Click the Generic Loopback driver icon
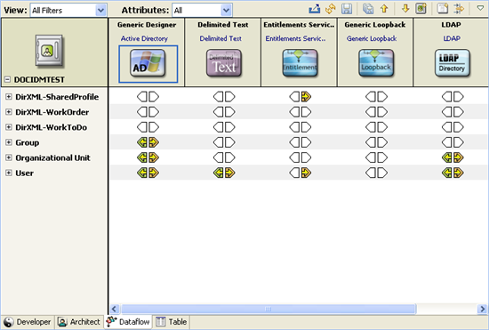Viewport: 489px width, 330px height. 376,63
